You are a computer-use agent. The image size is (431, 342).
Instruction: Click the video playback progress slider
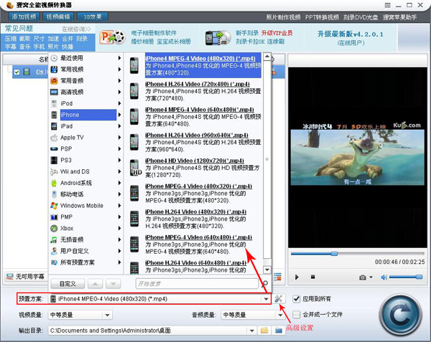358,254
